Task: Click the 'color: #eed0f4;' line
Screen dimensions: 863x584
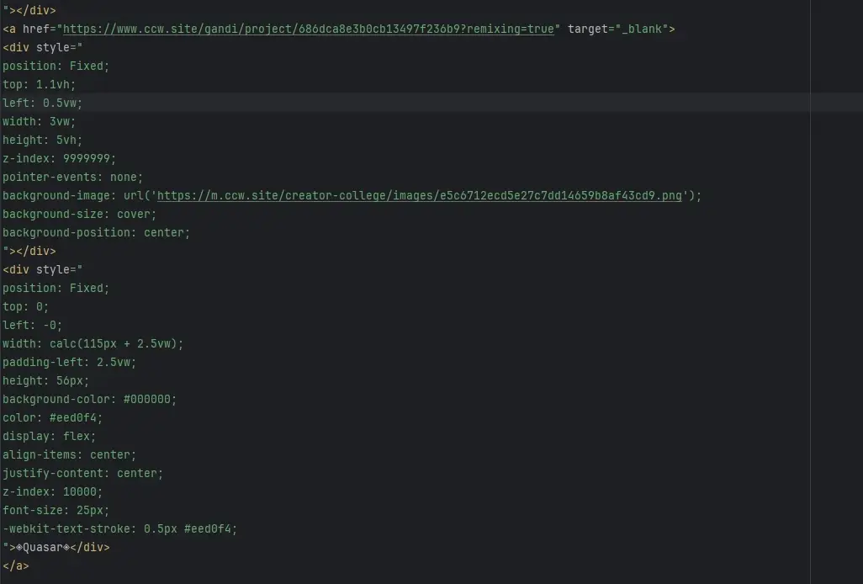Action: tap(52, 417)
